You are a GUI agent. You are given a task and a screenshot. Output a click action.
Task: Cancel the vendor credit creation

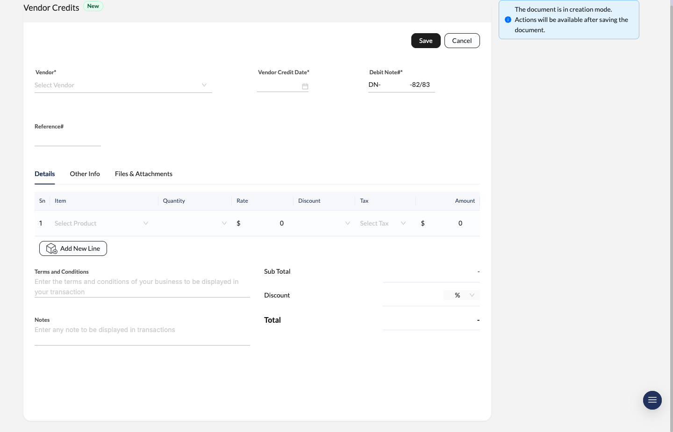pos(462,41)
